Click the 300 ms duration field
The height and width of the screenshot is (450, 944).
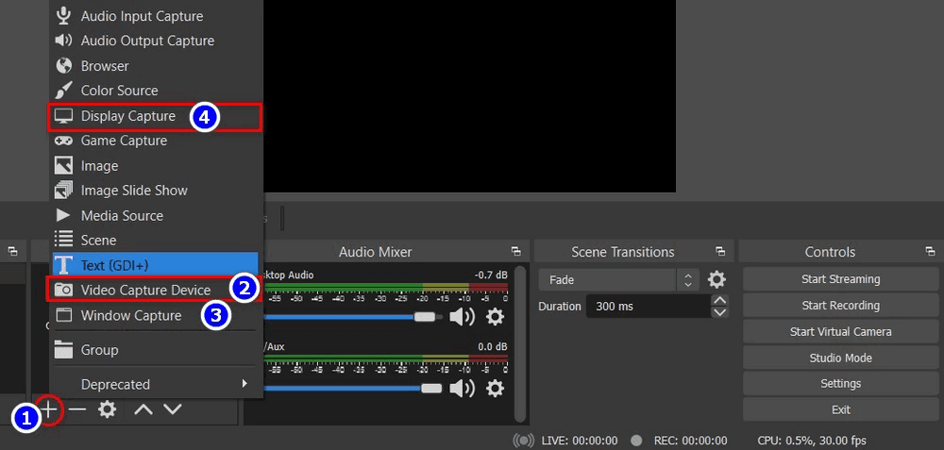tap(649, 307)
